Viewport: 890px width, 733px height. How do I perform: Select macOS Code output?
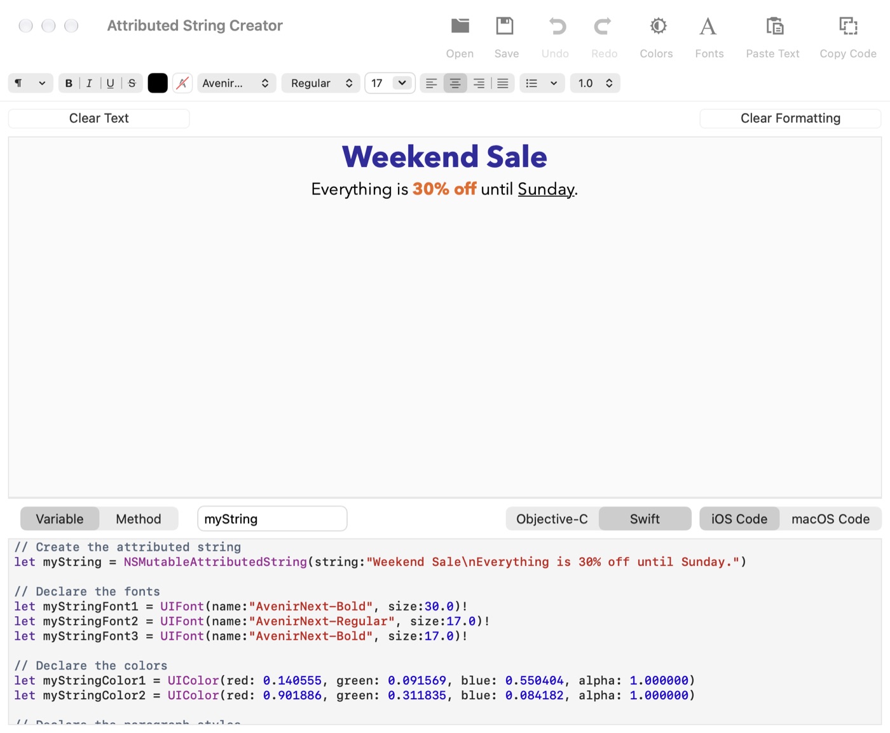click(830, 519)
